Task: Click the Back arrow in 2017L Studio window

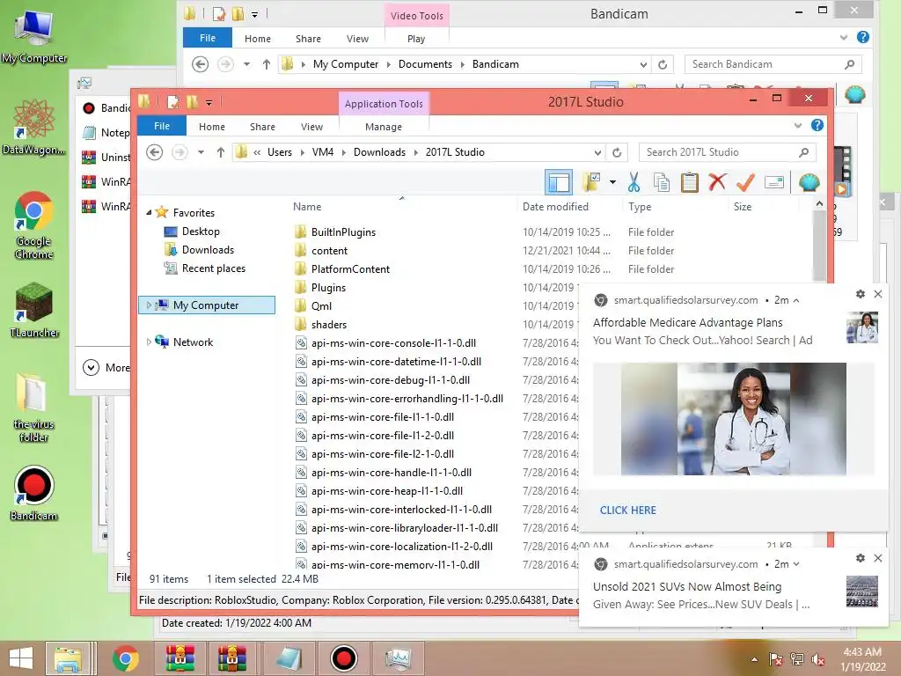Action: pos(154,152)
